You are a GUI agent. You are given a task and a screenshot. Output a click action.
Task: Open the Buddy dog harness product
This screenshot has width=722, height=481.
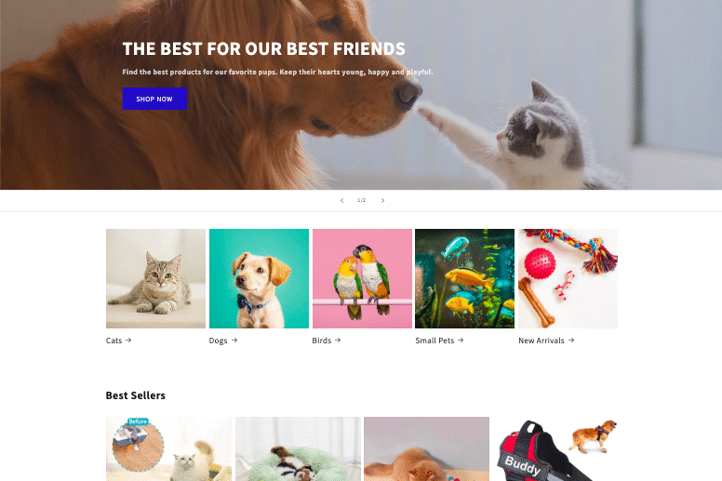point(555,449)
